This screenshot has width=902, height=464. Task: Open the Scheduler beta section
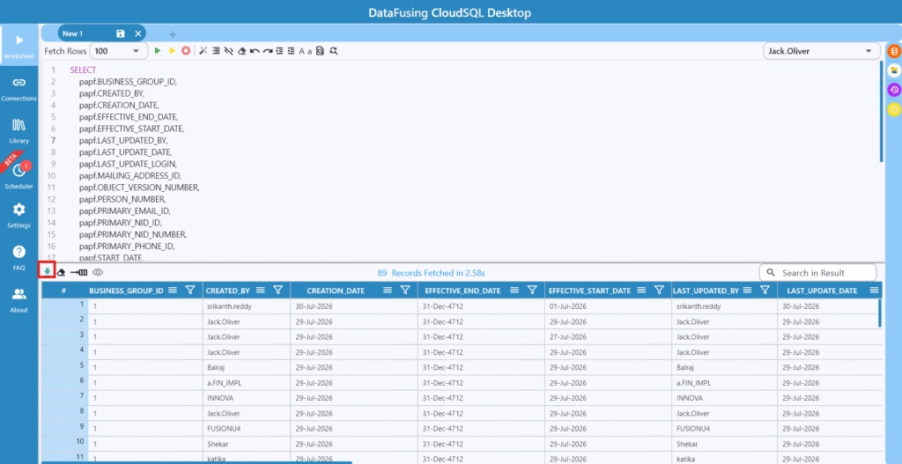19,176
